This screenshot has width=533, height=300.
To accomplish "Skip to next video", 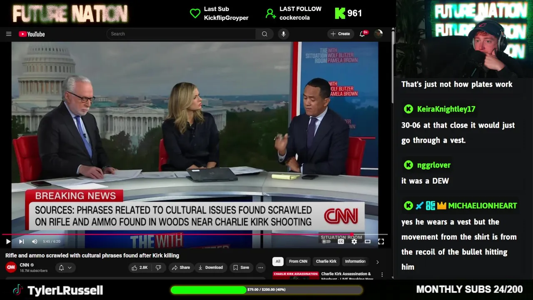I will pyautogui.click(x=21, y=241).
